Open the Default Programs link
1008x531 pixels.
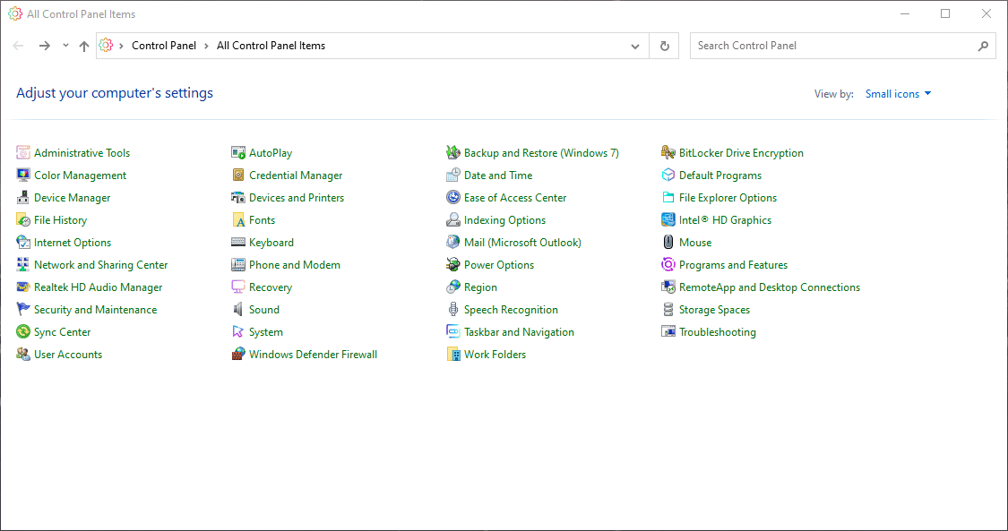pyautogui.click(x=720, y=176)
